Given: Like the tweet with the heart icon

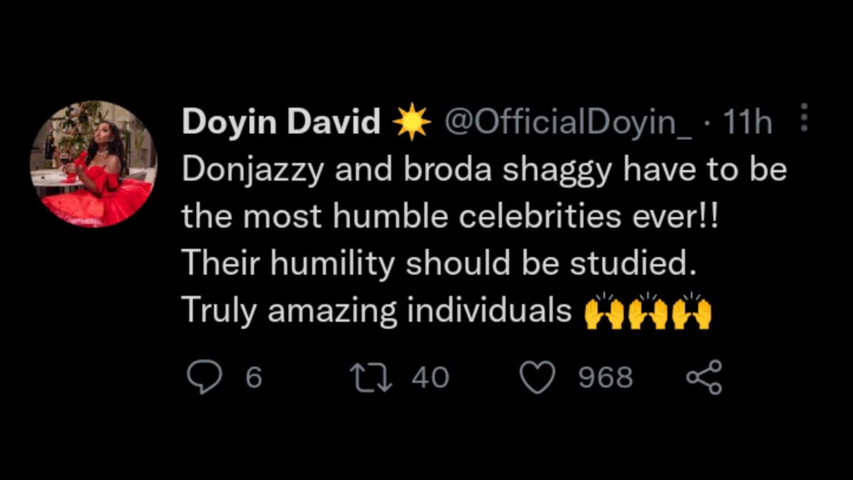Looking at the screenshot, I should point(537,377).
